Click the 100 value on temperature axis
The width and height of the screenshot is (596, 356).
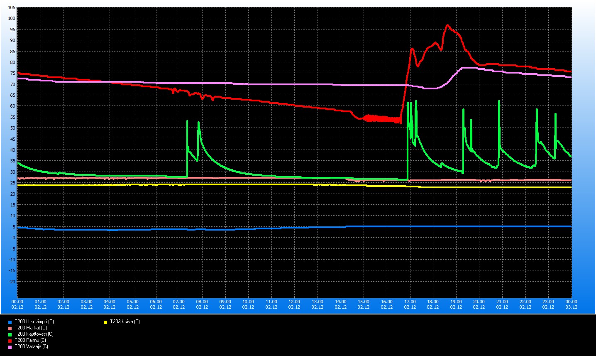click(11, 18)
